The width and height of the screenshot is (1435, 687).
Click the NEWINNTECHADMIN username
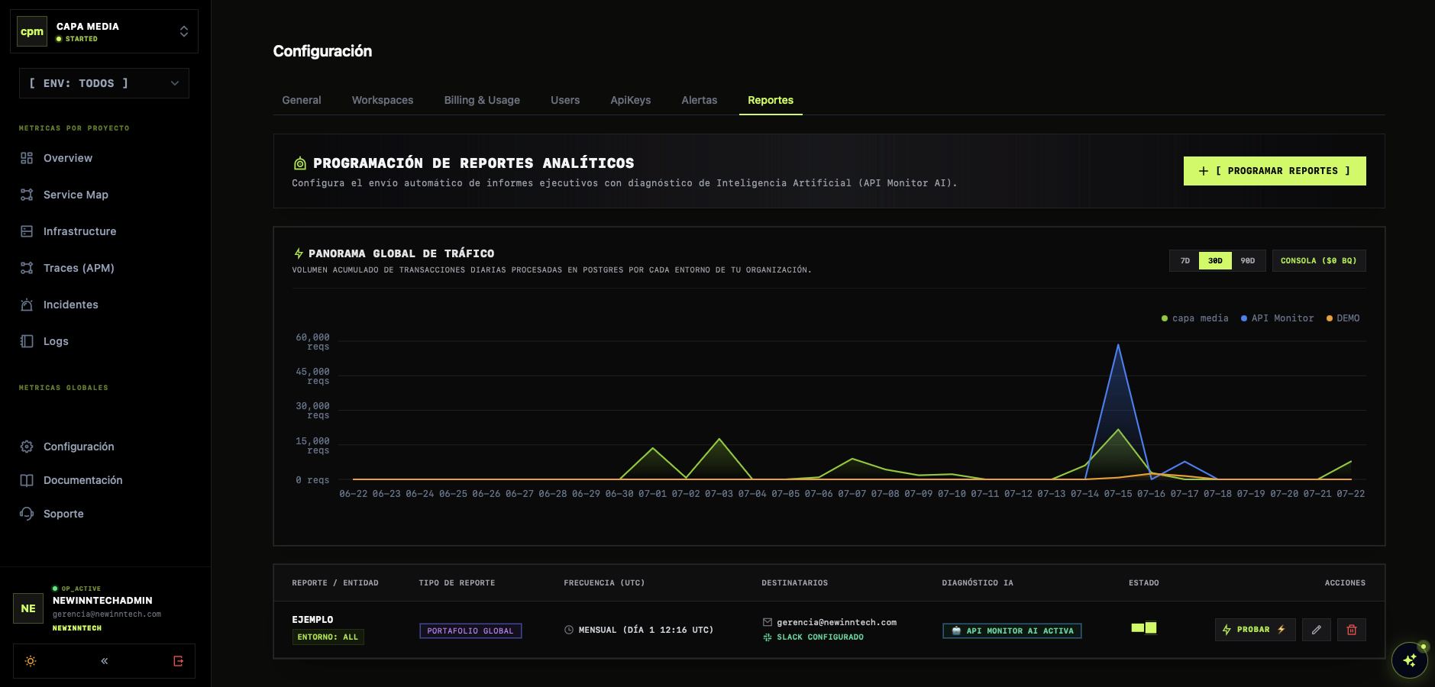tap(102, 601)
